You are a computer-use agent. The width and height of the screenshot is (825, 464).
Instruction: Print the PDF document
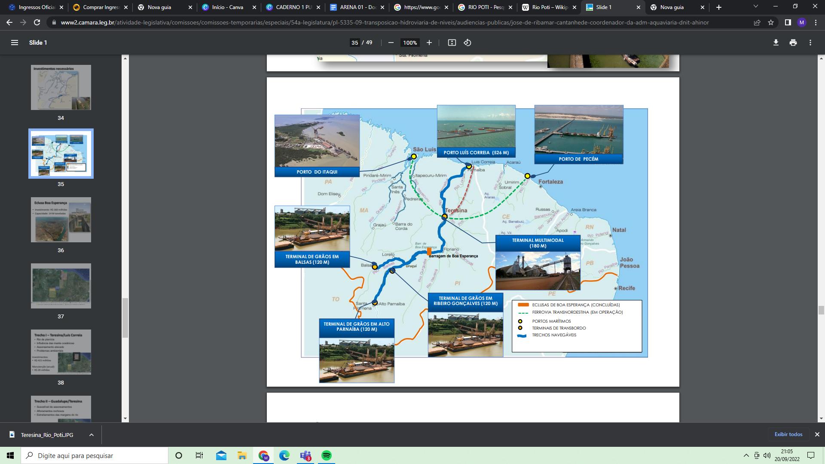pyautogui.click(x=793, y=43)
